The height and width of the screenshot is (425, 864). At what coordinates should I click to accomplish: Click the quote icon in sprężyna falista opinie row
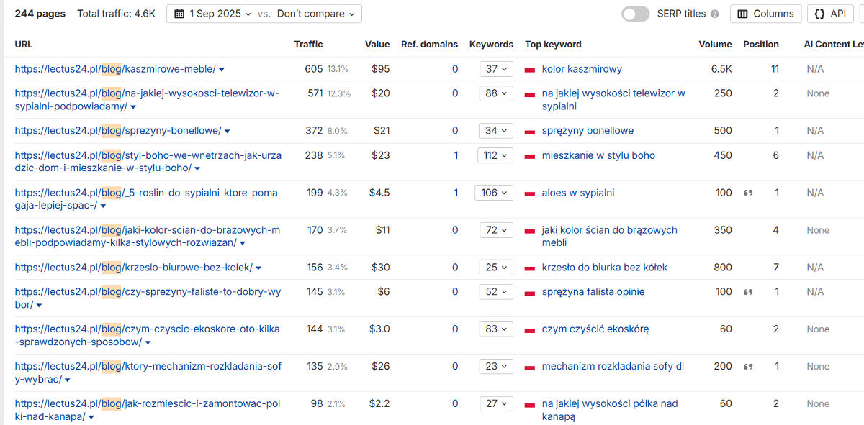(748, 293)
